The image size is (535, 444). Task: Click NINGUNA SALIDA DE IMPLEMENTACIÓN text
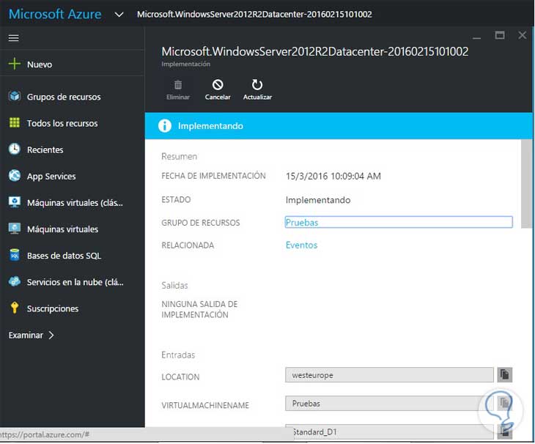(x=199, y=309)
